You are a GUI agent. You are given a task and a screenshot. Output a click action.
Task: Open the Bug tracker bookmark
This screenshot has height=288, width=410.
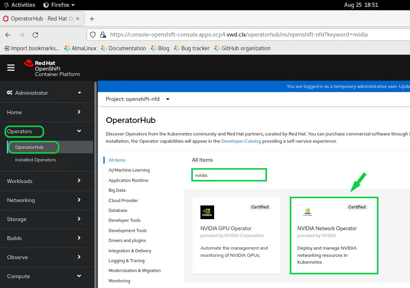tap(192, 48)
